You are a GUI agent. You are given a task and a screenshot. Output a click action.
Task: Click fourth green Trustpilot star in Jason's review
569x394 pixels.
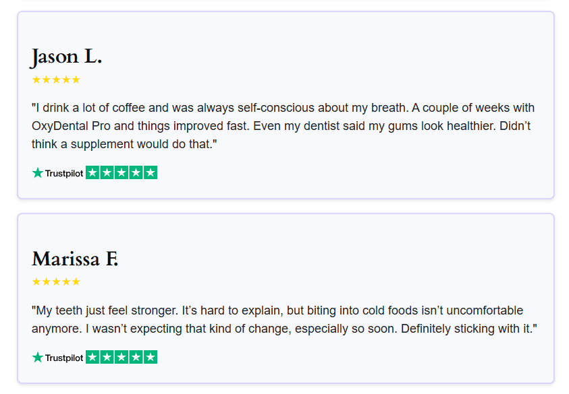coord(136,172)
